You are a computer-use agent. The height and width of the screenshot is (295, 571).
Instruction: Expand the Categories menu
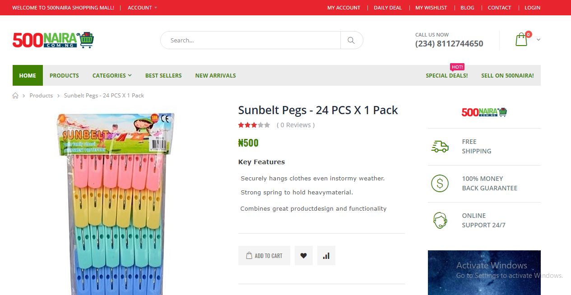click(112, 75)
